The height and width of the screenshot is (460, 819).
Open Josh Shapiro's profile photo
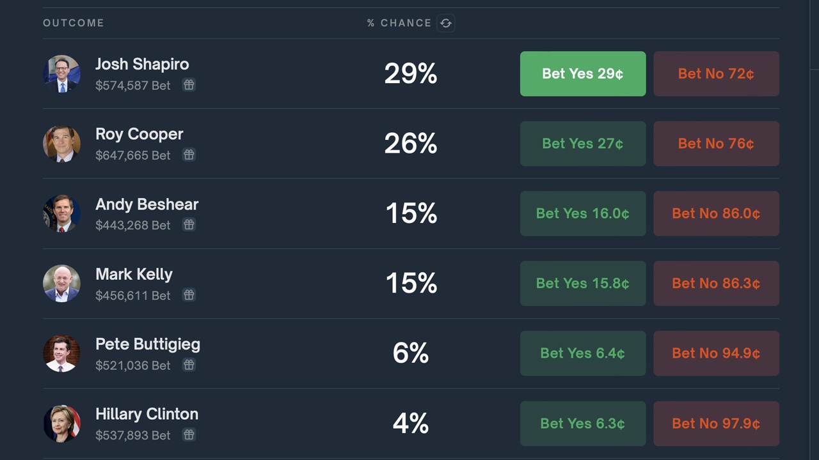[x=61, y=73]
